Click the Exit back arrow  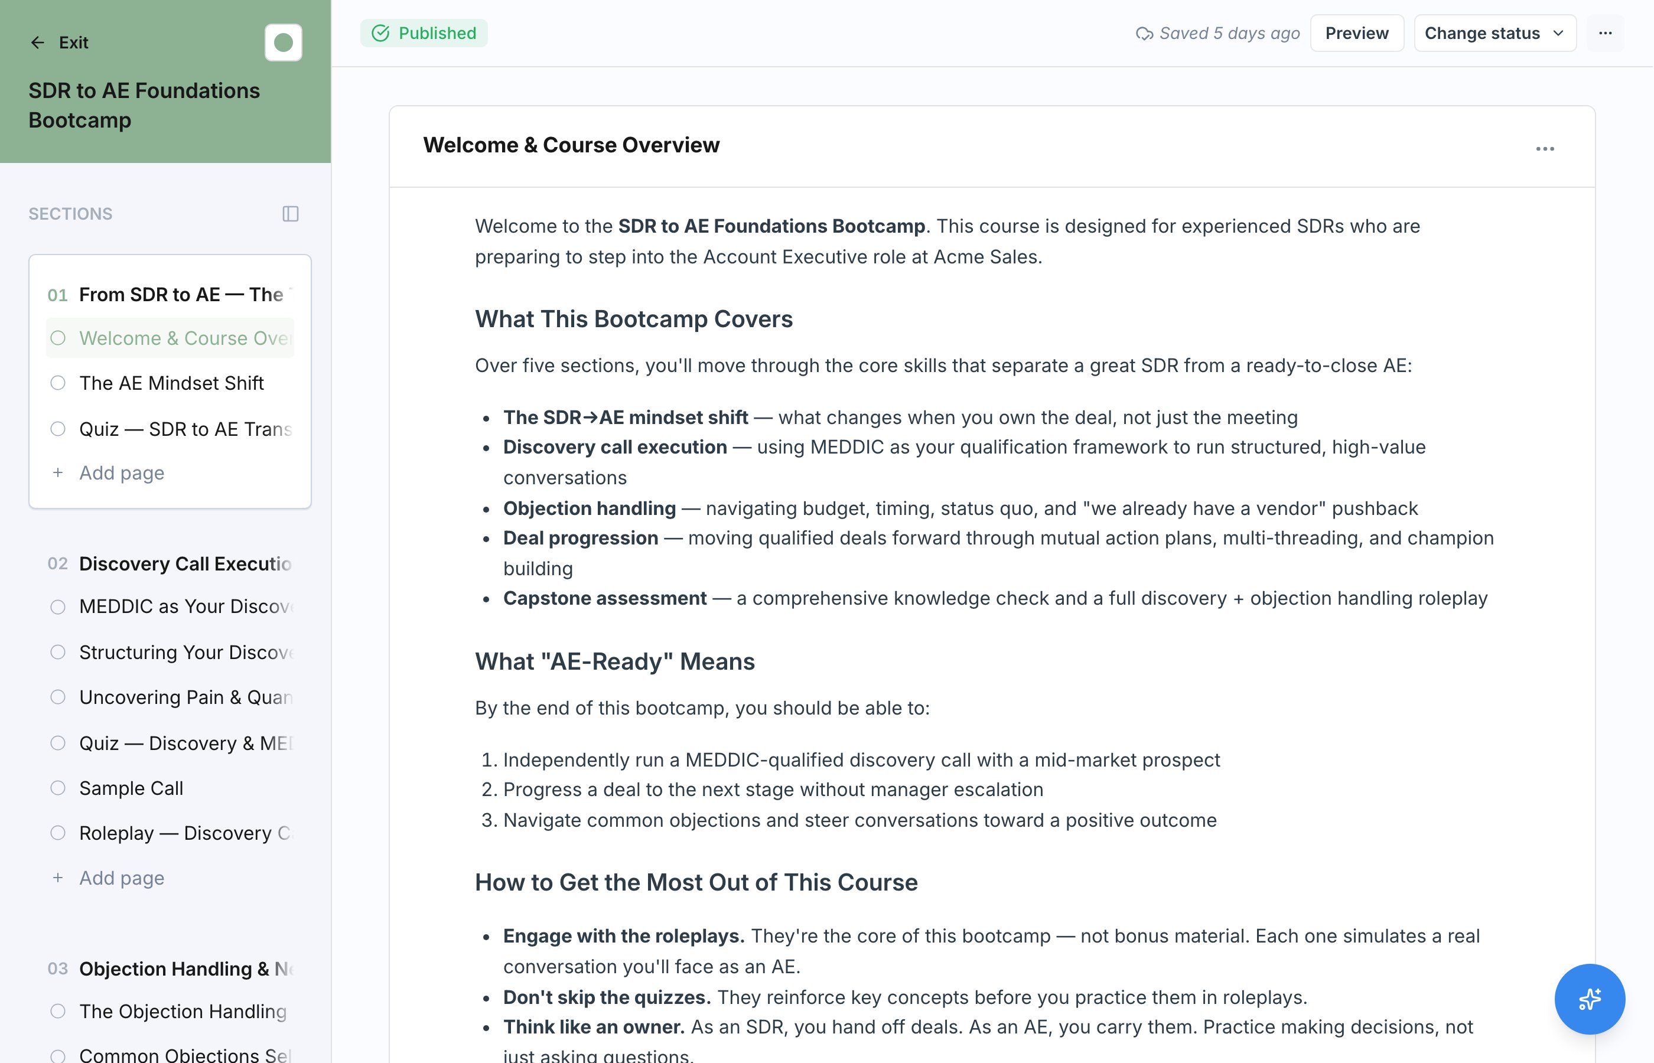37,43
